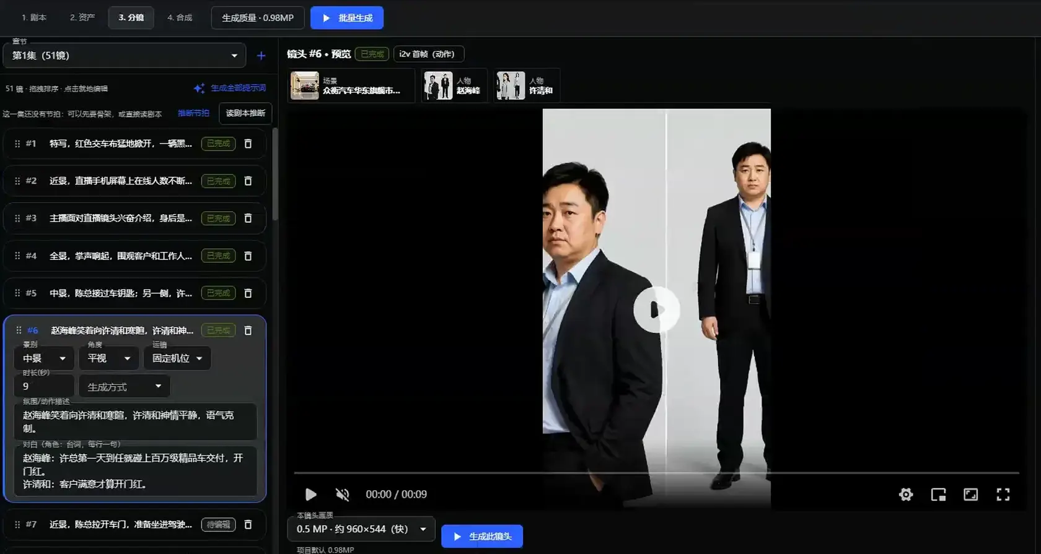
Task: Seek on the video progress bar
Action: [656, 473]
